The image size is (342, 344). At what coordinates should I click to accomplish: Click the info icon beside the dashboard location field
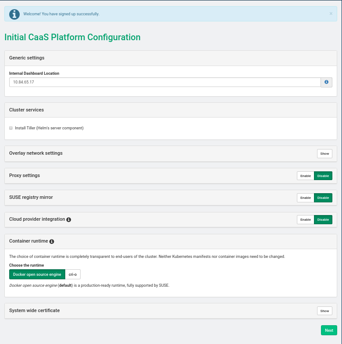tap(326, 82)
